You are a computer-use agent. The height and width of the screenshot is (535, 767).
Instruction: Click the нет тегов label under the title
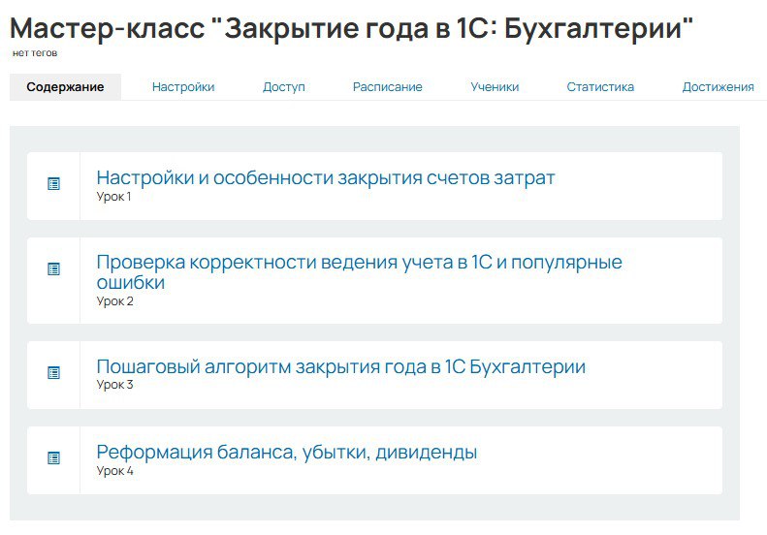35,52
